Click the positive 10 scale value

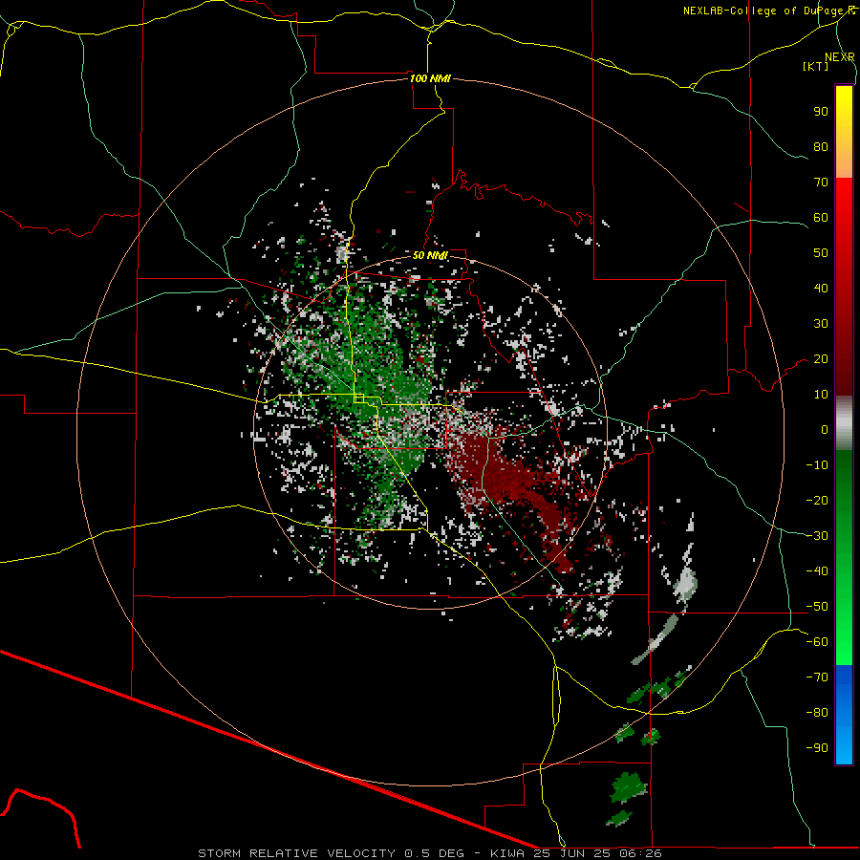click(821, 395)
